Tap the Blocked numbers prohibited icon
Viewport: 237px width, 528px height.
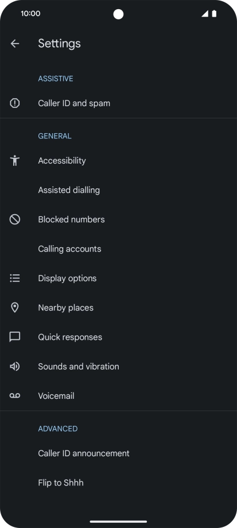pos(15,220)
